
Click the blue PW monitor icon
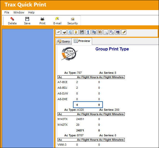tap(118, 32)
